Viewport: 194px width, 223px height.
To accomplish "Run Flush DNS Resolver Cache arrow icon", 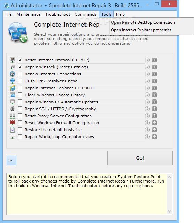I will pyautogui.click(x=154, y=81).
